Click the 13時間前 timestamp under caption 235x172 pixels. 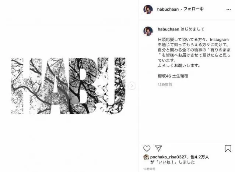click(165, 85)
